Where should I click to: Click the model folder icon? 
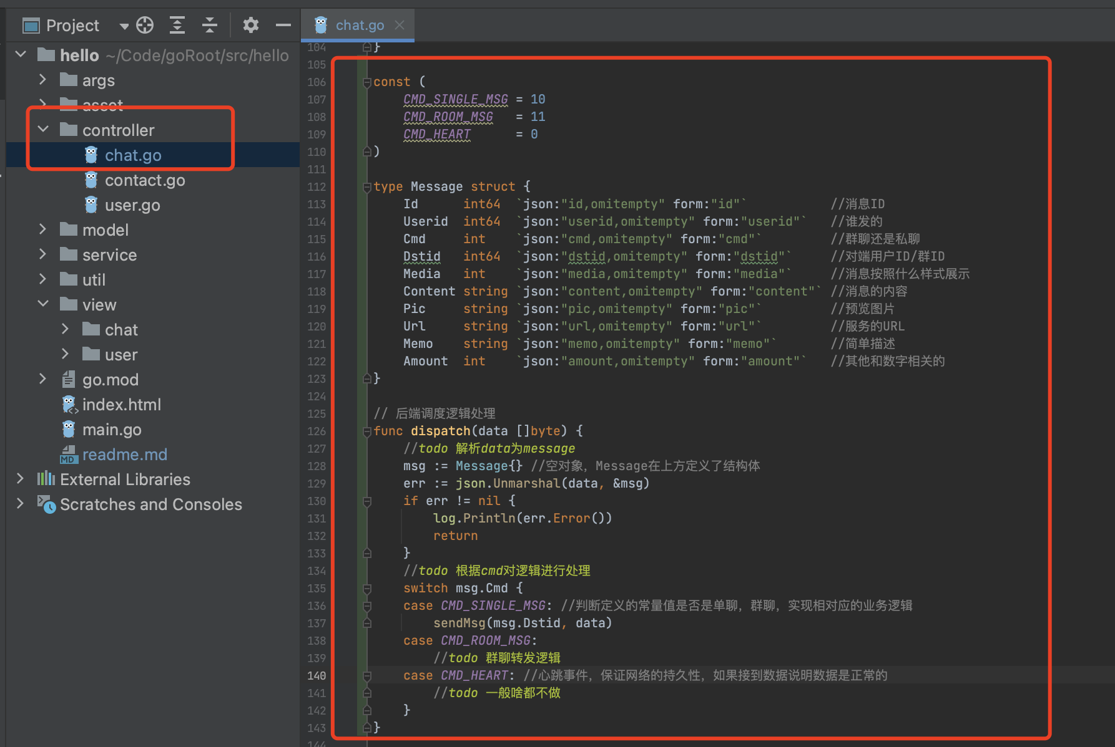coord(69,229)
